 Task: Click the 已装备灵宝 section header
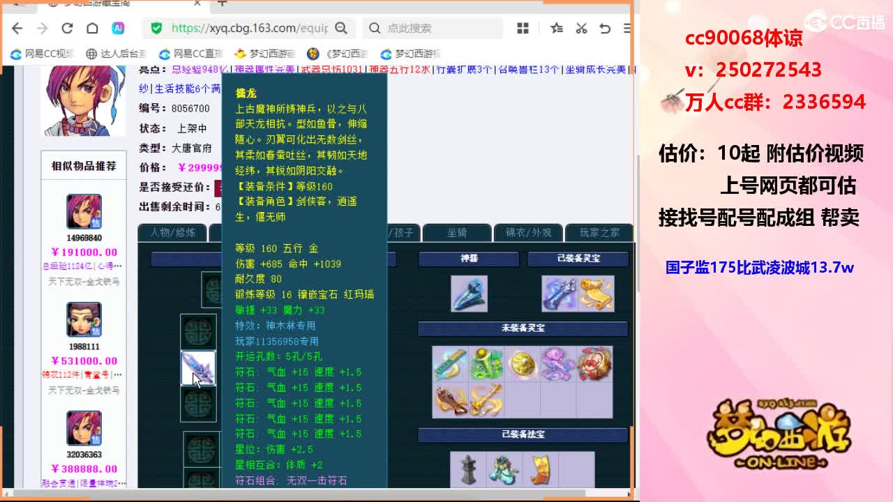click(x=578, y=259)
